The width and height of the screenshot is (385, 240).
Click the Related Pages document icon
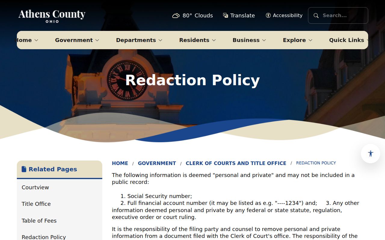24,169
